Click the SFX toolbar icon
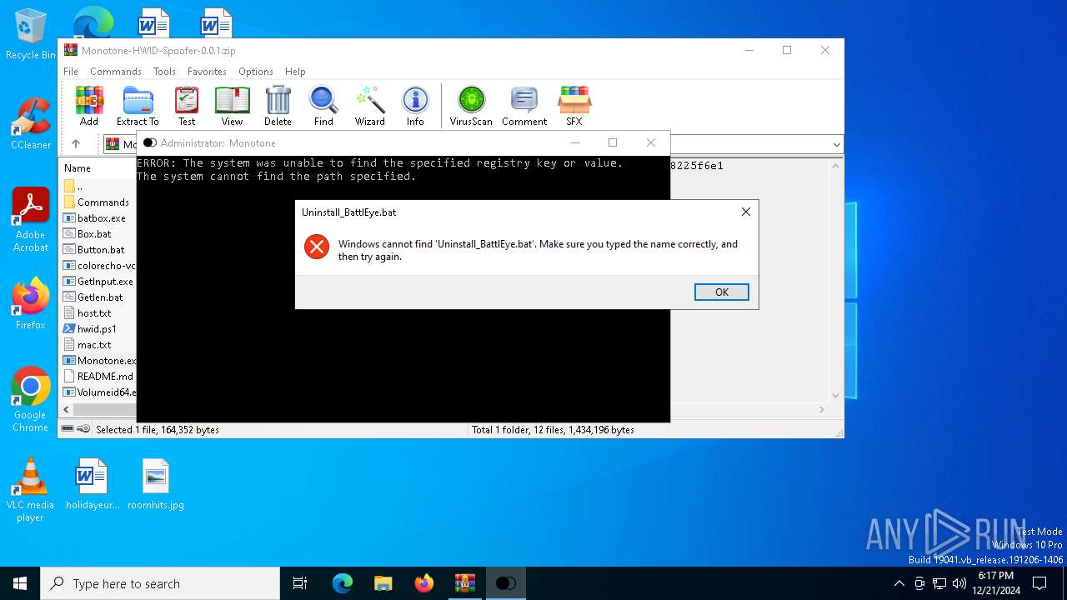The width and height of the screenshot is (1067, 600). 574,106
